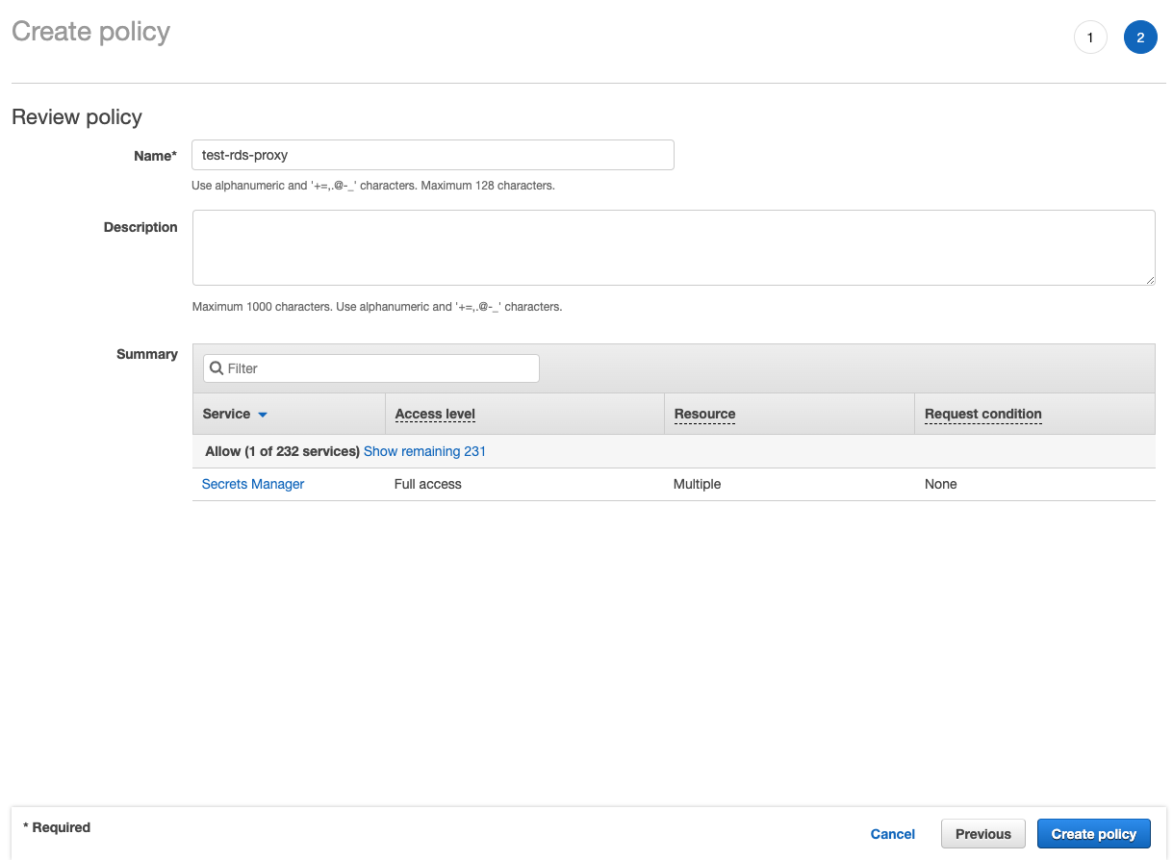Show remaining 231 services

(x=424, y=451)
